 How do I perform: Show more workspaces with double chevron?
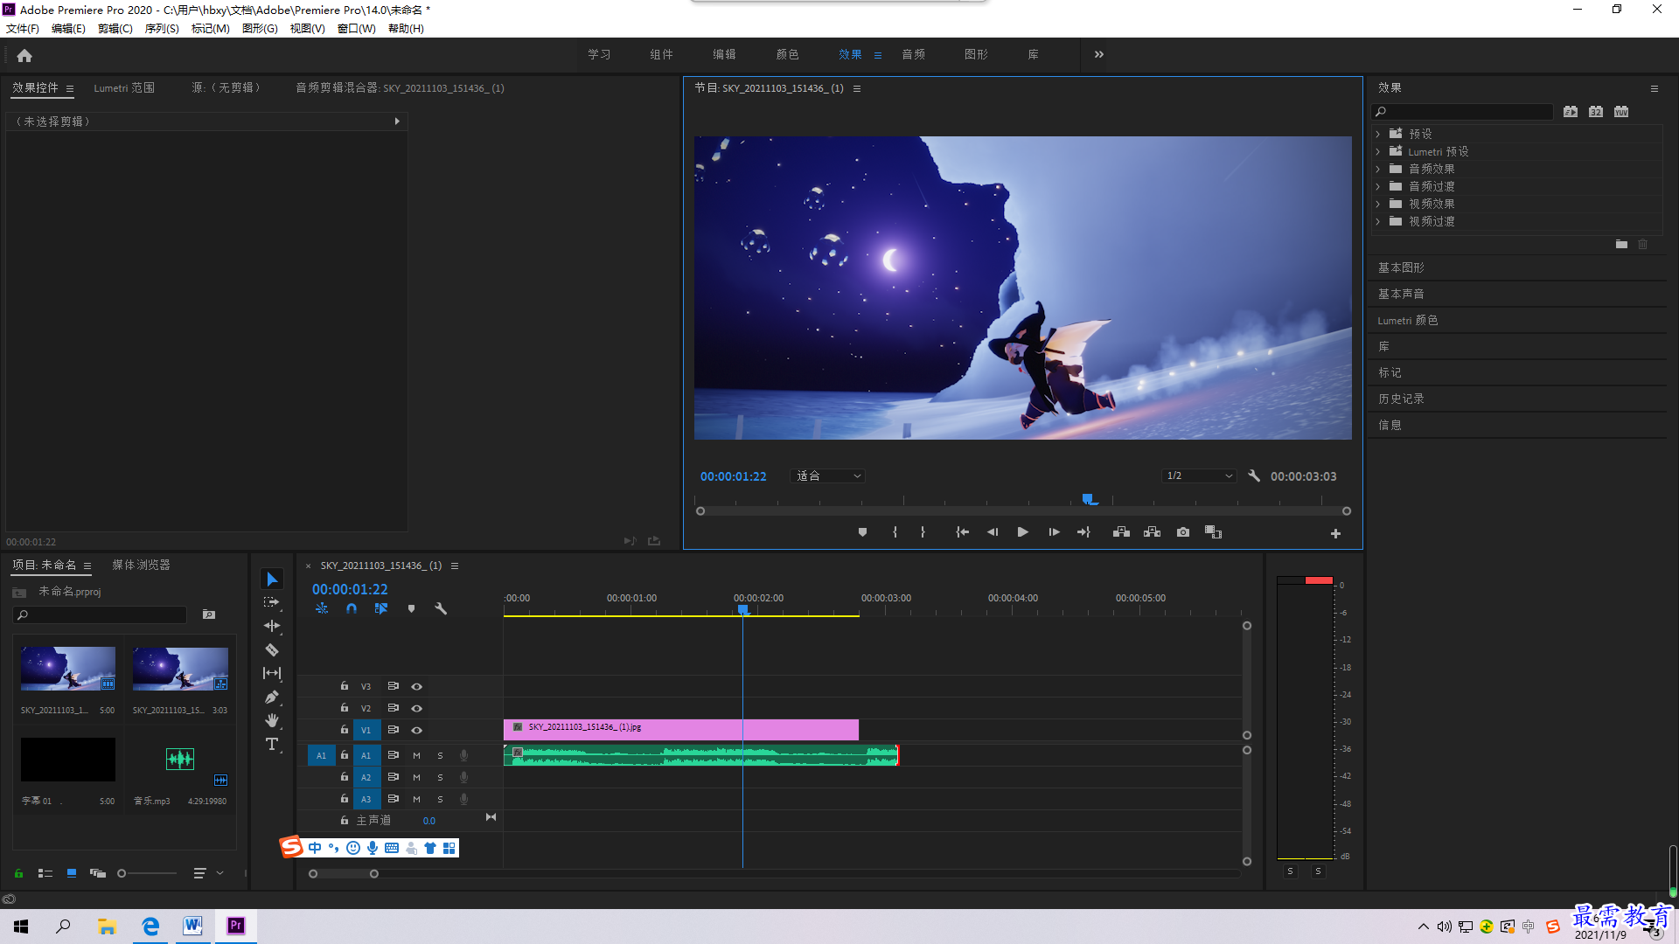click(x=1099, y=54)
